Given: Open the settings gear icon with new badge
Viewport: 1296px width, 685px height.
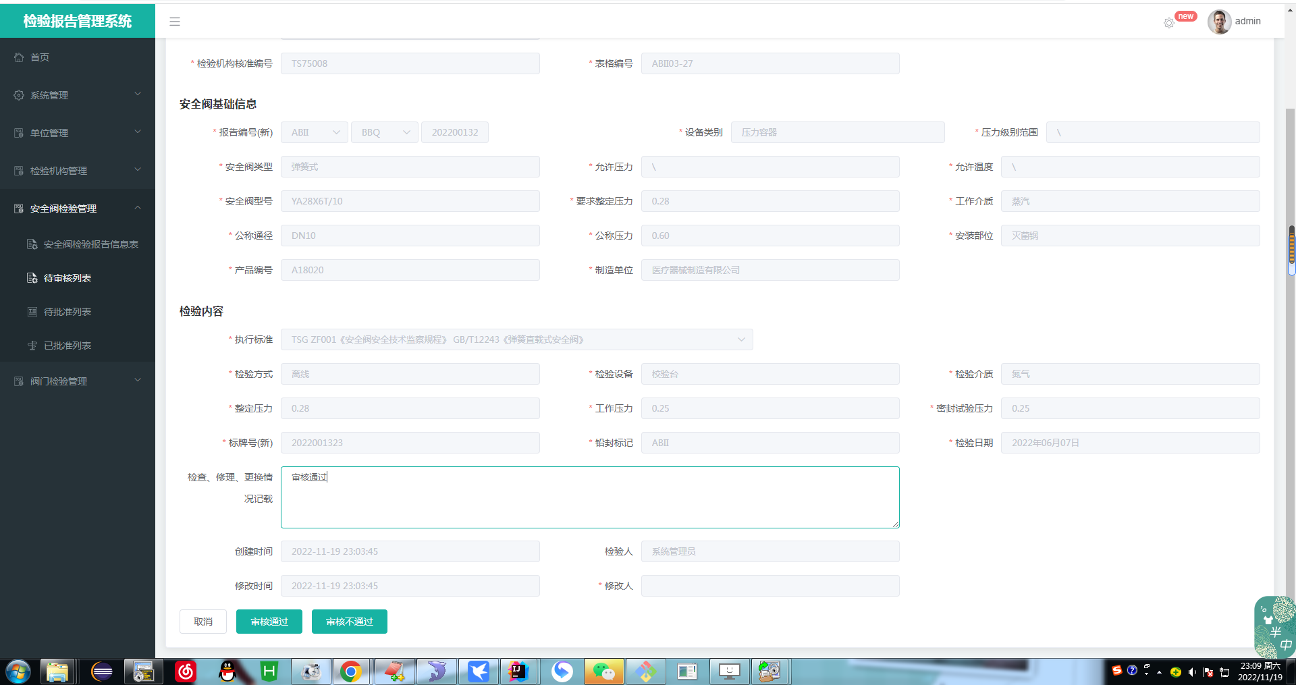Looking at the screenshot, I should pyautogui.click(x=1169, y=23).
